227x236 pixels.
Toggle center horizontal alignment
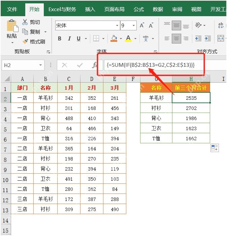pos(176,38)
